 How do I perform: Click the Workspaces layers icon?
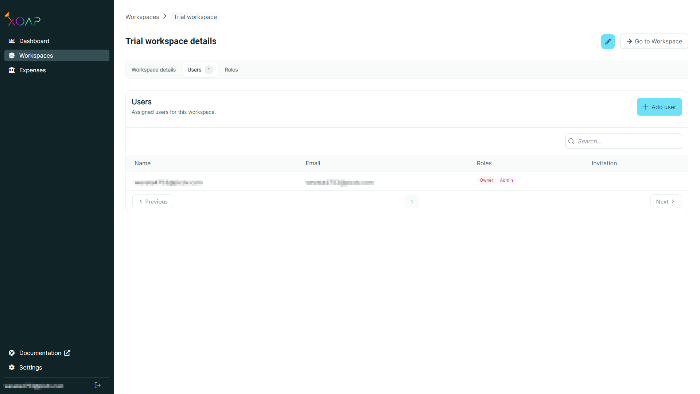pyautogui.click(x=12, y=55)
